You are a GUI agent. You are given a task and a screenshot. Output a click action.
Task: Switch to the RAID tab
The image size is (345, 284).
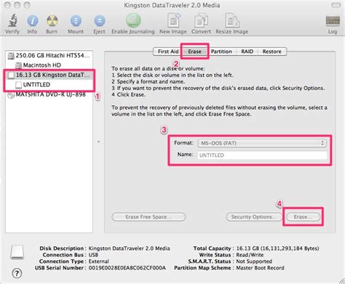point(247,52)
